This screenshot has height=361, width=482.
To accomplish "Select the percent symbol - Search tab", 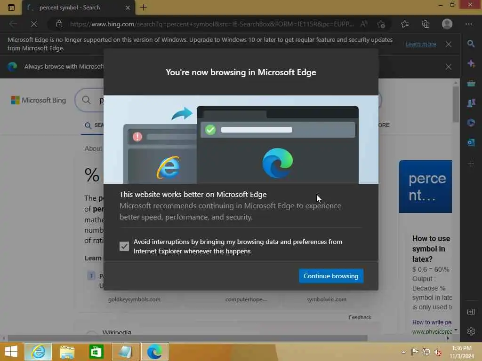I will click(79, 8).
